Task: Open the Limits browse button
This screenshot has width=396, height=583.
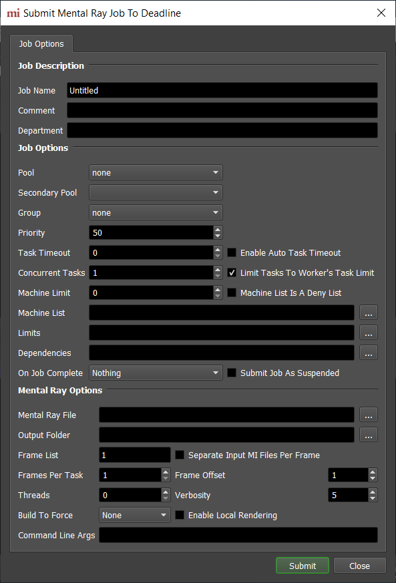Action: pos(369,333)
